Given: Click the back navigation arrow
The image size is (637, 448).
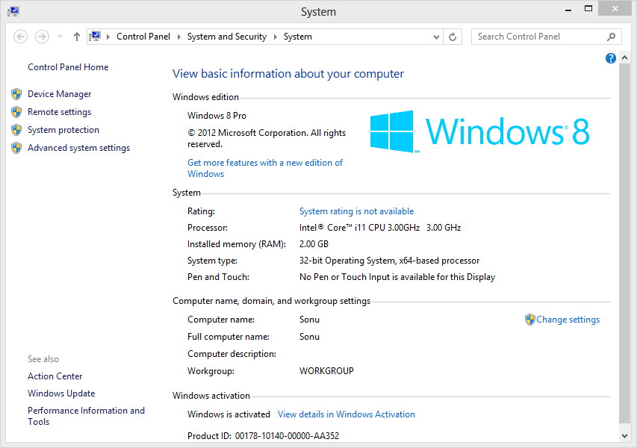Looking at the screenshot, I should (20, 36).
